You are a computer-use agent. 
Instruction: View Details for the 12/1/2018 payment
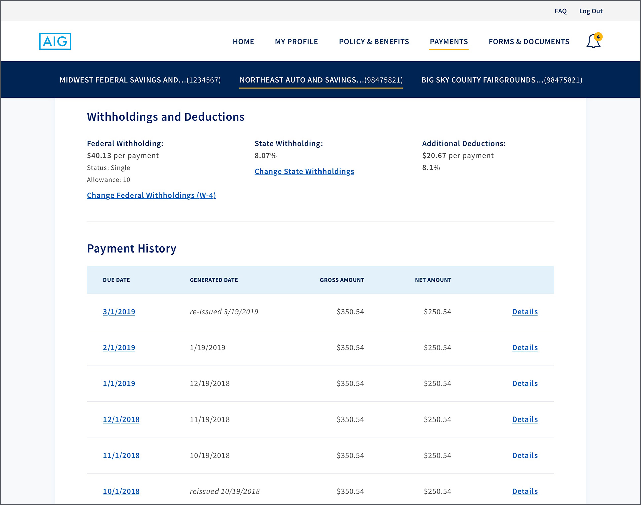(x=525, y=419)
